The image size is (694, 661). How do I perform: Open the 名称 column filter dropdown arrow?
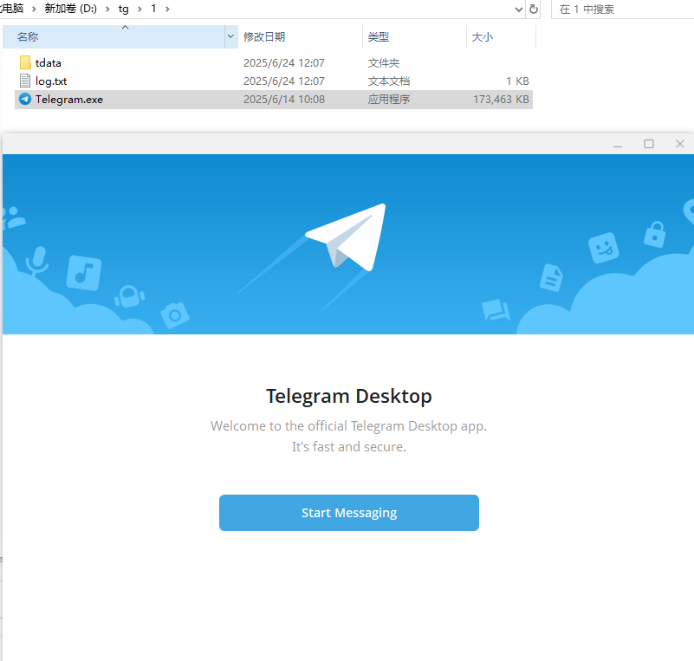(x=230, y=36)
